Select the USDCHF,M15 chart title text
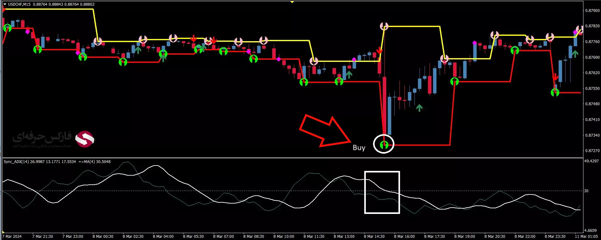The image size is (601, 240). 19,4
